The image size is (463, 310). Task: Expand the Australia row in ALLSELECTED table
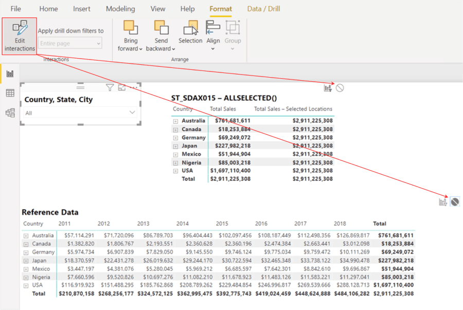tap(175, 121)
